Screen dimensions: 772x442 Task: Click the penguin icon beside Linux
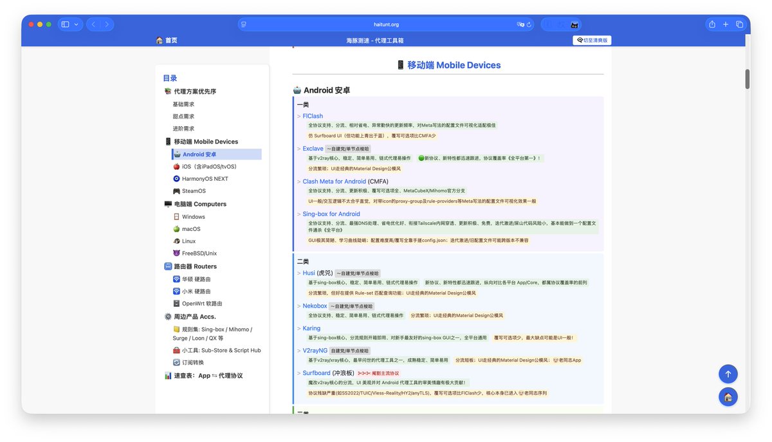176,241
